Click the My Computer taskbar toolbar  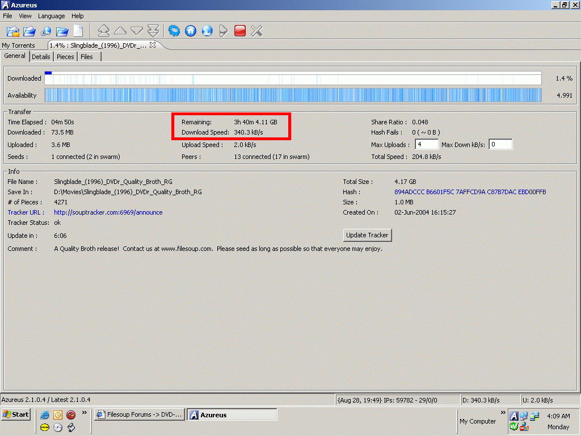(478, 421)
